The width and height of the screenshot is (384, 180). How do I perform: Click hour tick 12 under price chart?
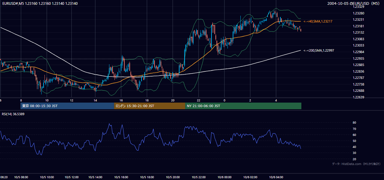coord(72,100)
